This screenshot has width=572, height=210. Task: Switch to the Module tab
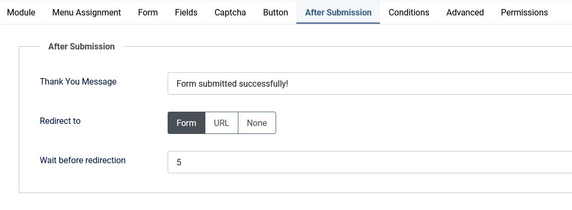click(x=21, y=12)
